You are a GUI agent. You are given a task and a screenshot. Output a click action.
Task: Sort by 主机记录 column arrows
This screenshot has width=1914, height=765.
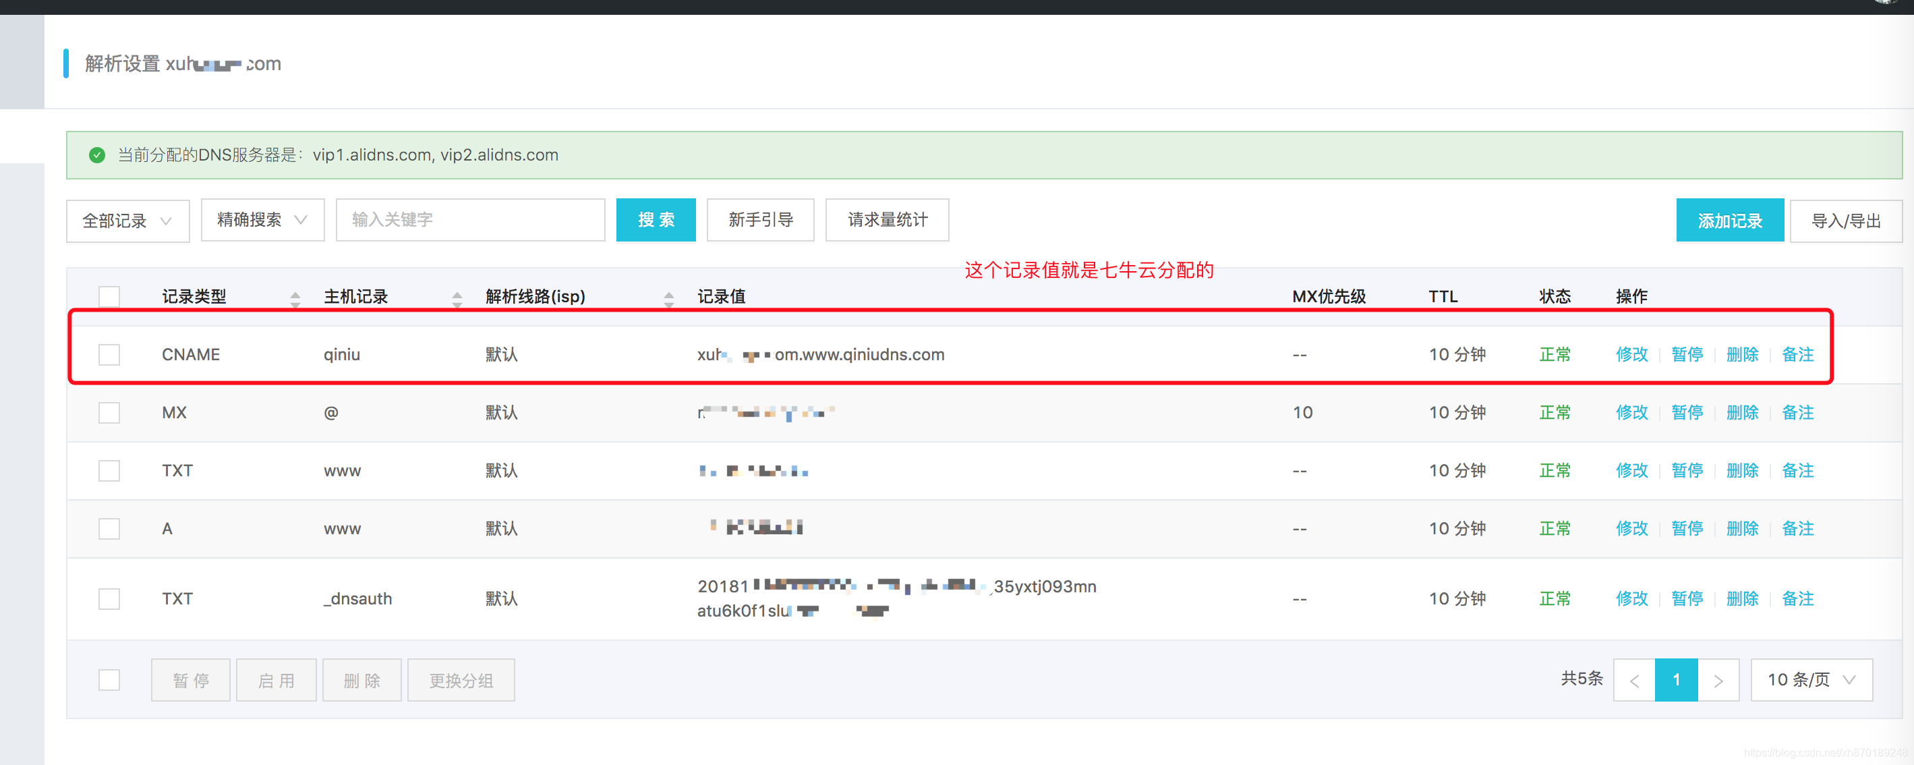point(457,298)
